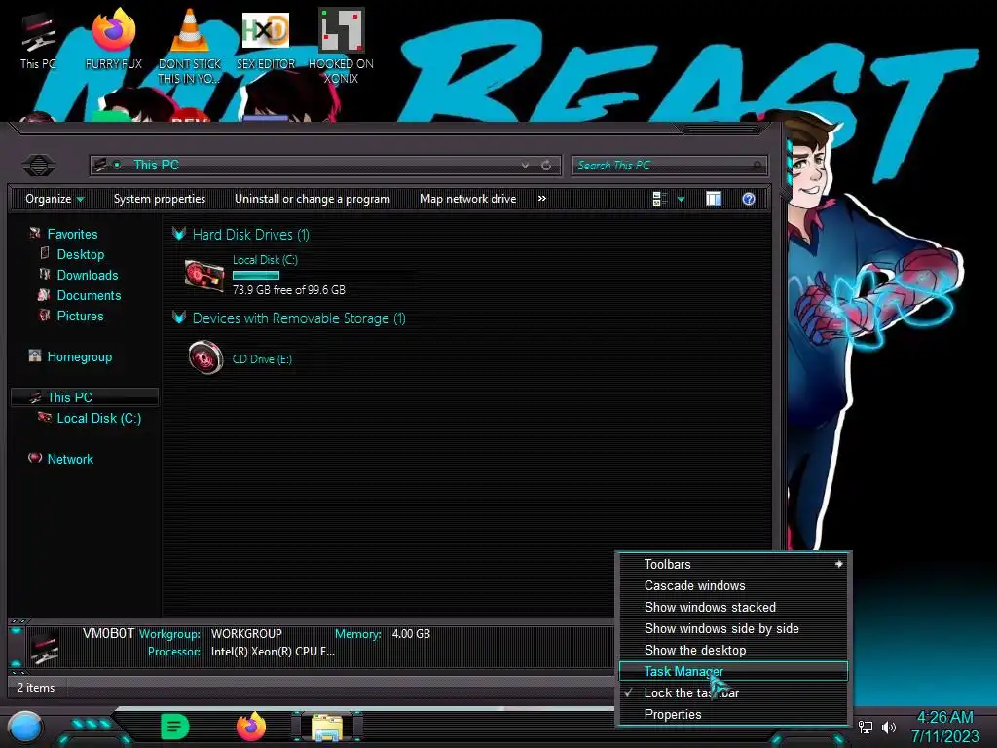
Task: Expand toolbar overflow chevron
Action: (541, 199)
